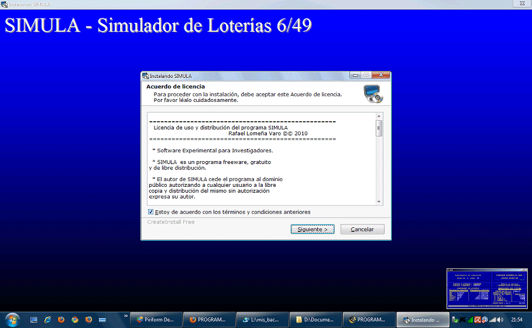Click the installer CD icon in dialog header

coord(373,94)
